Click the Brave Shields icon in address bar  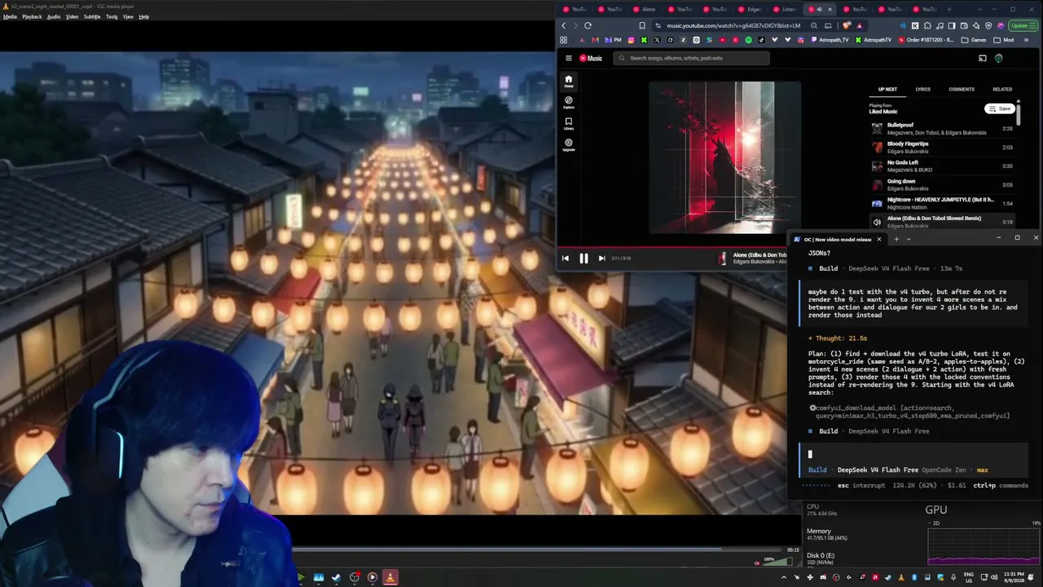847,25
